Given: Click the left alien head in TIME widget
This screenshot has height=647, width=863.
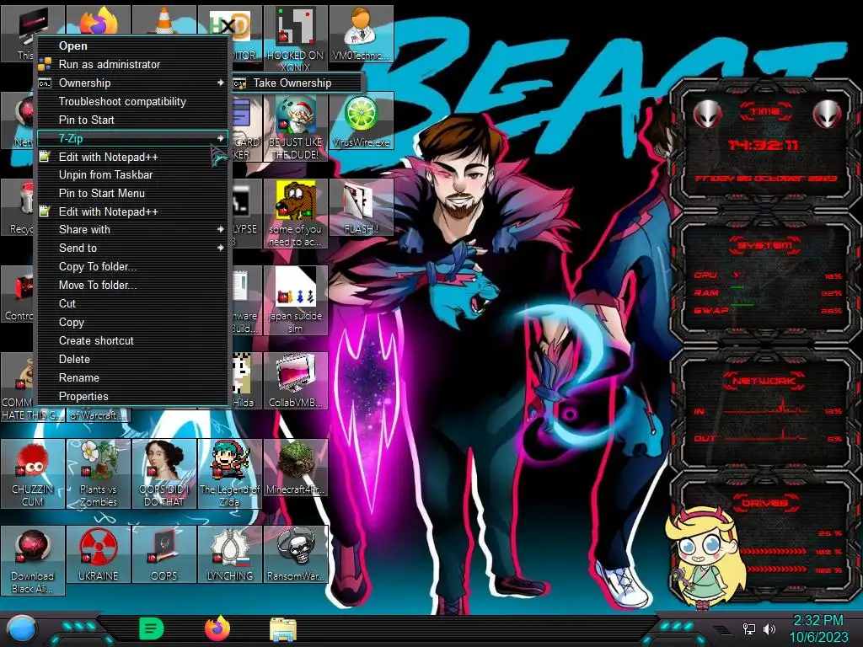Looking at the screenshot, I should click(x=707, y=114).
